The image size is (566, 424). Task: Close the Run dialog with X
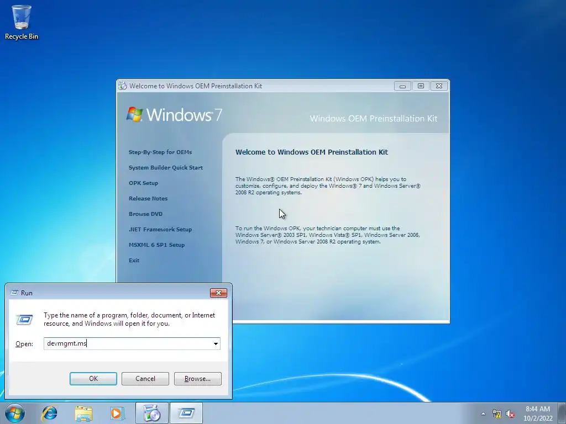click(x=218, y=293)
